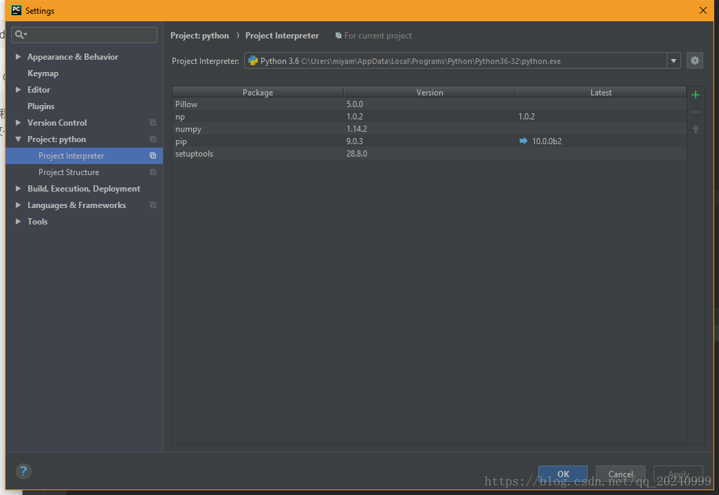Click Project: python breadcrumb
This screenshot has height=495, width=719.
(x=199, y=36)
